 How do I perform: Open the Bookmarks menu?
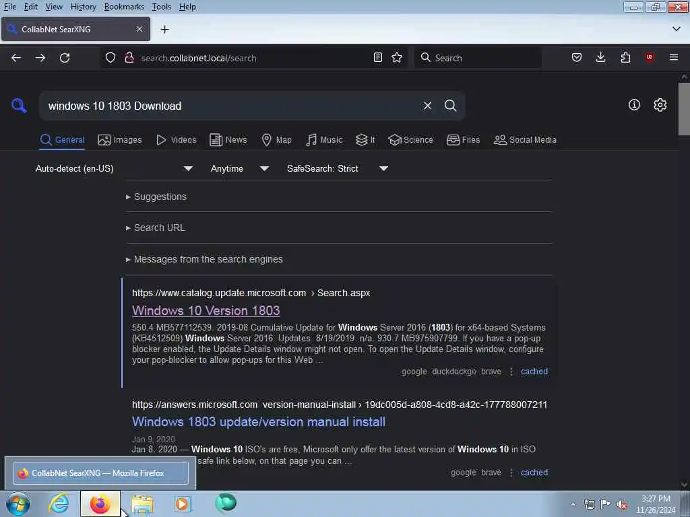[124, 7]
